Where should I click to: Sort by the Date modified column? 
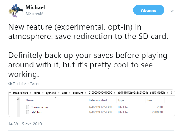(x=98, y=100)
